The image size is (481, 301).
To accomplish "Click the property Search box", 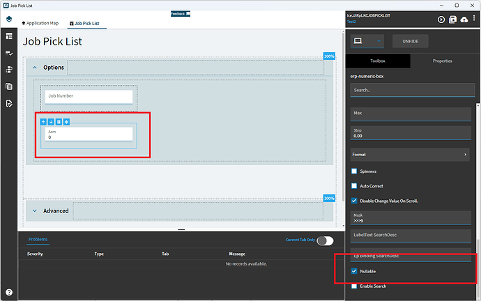I will pos(413,90).
